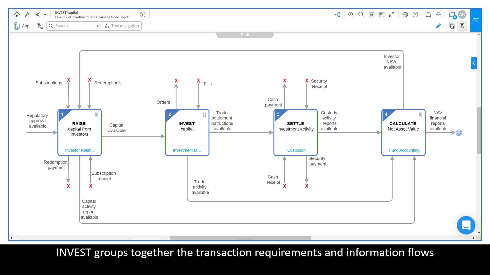The image size is (490, 275).
Task: Open the App menu
Action: 22,26
